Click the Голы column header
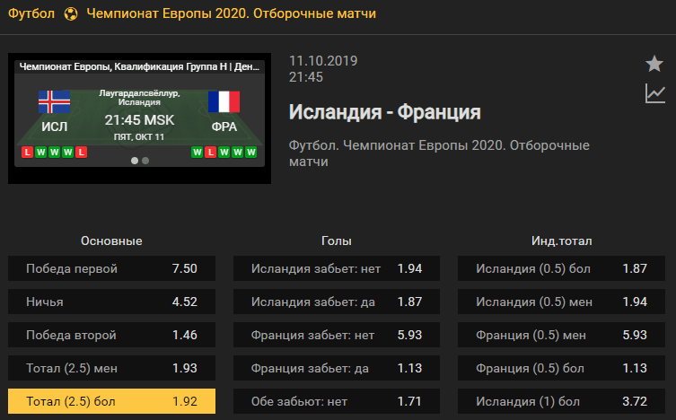This screenshot has width=676, height=420. coord(337,241)
